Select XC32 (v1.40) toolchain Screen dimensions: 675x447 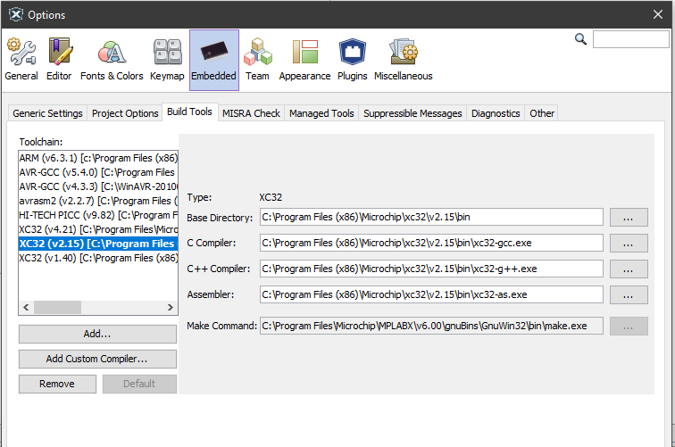[98, 257]
